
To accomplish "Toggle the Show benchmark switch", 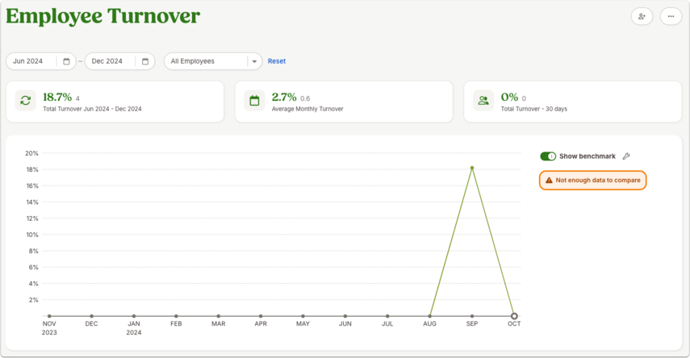I will click(548, 156).
